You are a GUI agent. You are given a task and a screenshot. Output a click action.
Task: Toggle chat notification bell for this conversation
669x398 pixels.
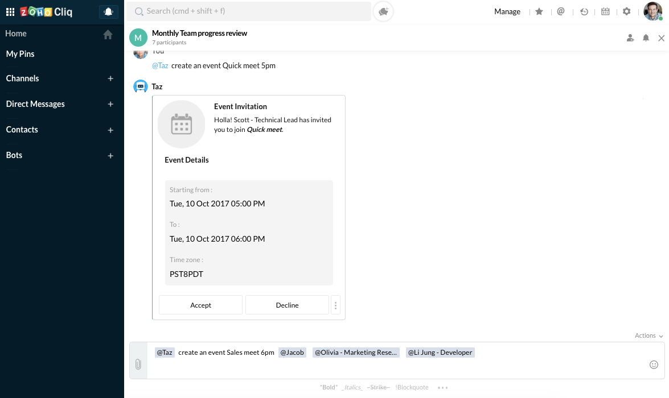(x=646, y=38)
